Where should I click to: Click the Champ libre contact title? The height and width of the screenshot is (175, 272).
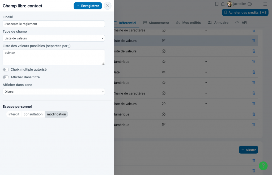coord(23,6)
